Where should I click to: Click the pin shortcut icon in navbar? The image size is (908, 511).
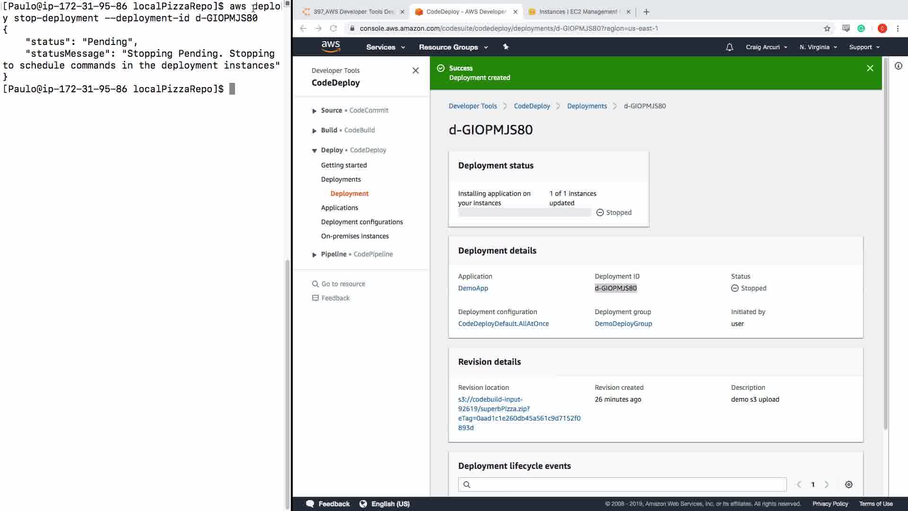click(x=506, y=47)
